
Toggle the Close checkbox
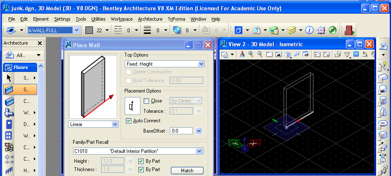tap(147, 101)
